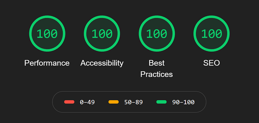Click the 100 number inside Best Practices gauge

pos(157,34)
